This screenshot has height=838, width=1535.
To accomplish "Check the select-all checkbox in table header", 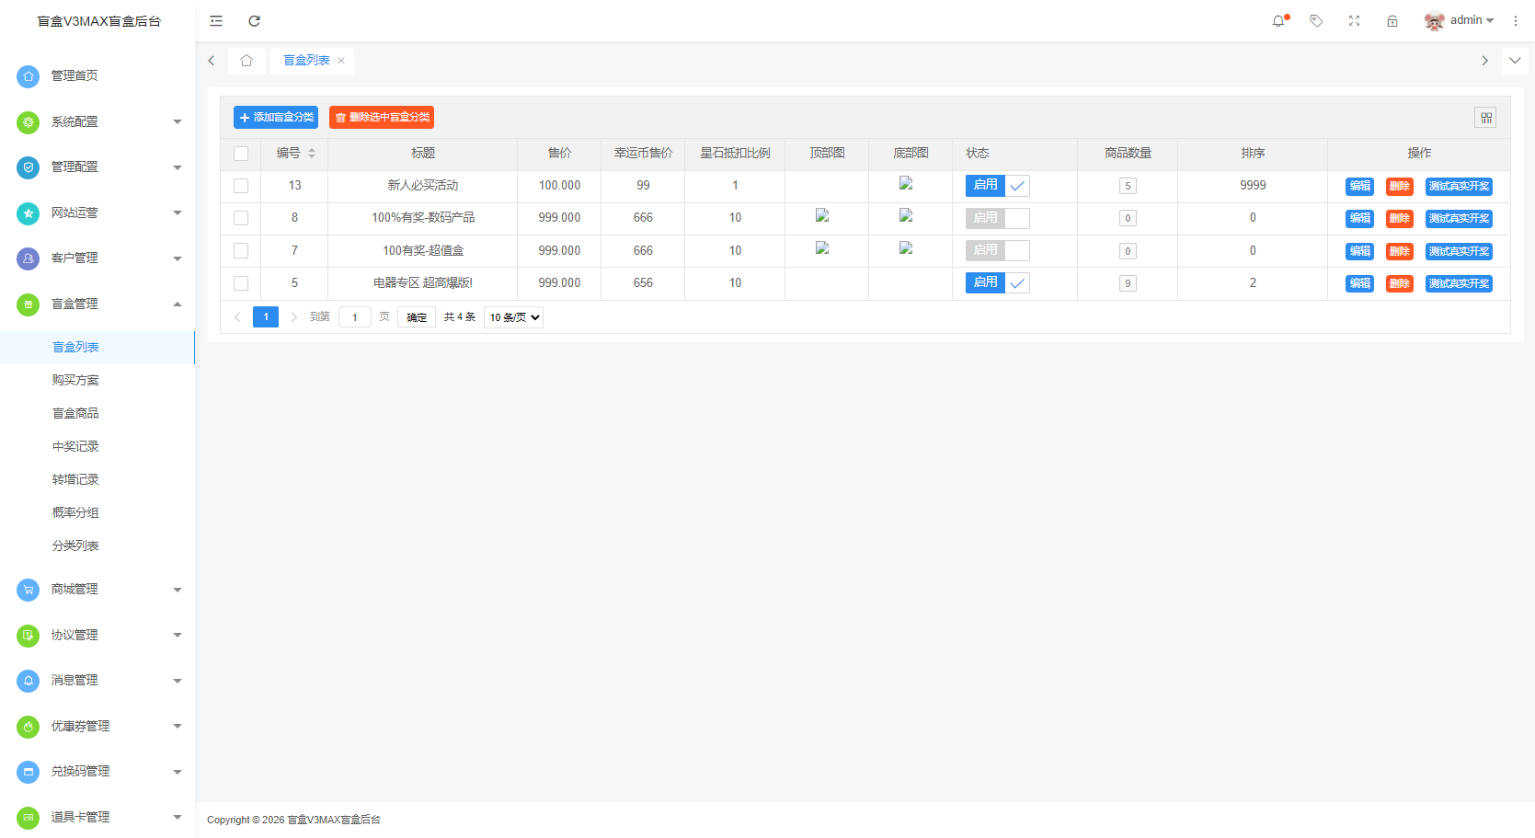I will (241, 154).
